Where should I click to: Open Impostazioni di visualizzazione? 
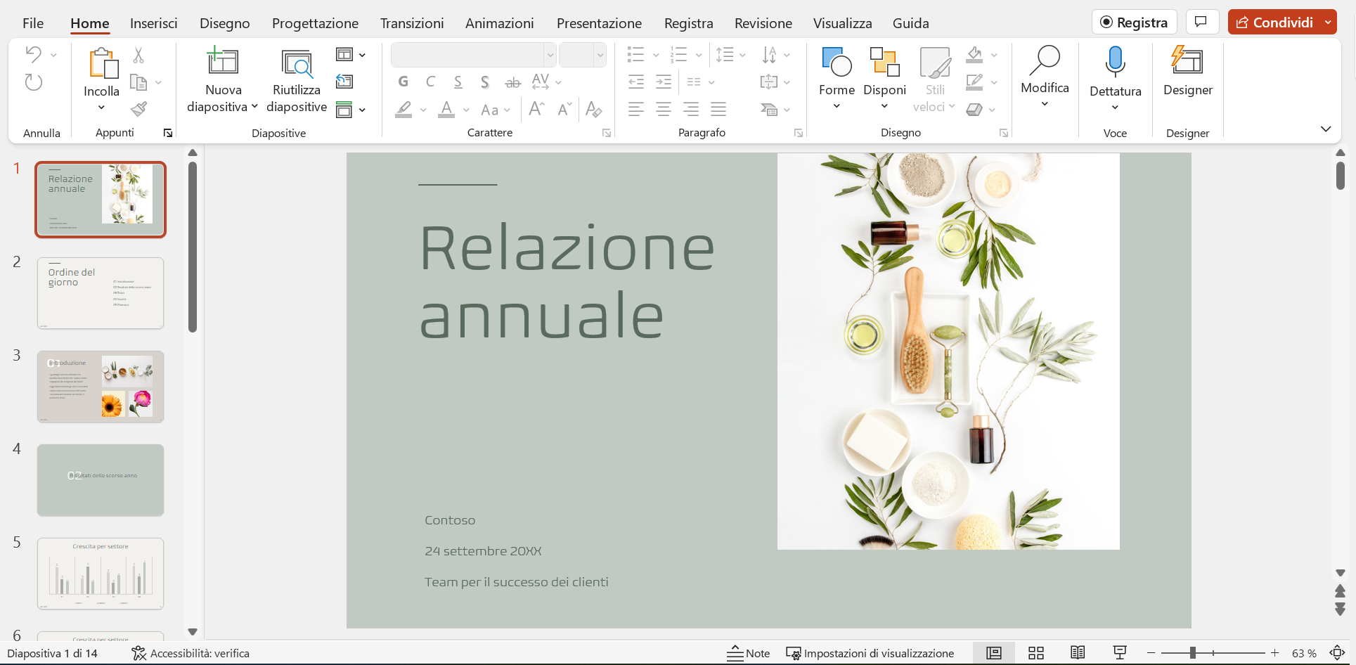tap(870, 653)
